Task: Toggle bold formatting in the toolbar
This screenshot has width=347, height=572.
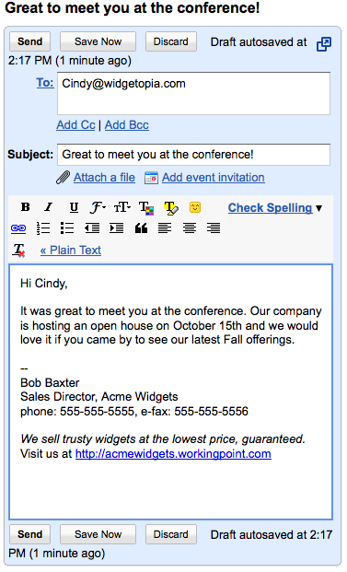Action: pyautogui.click(x=25, y=207)
